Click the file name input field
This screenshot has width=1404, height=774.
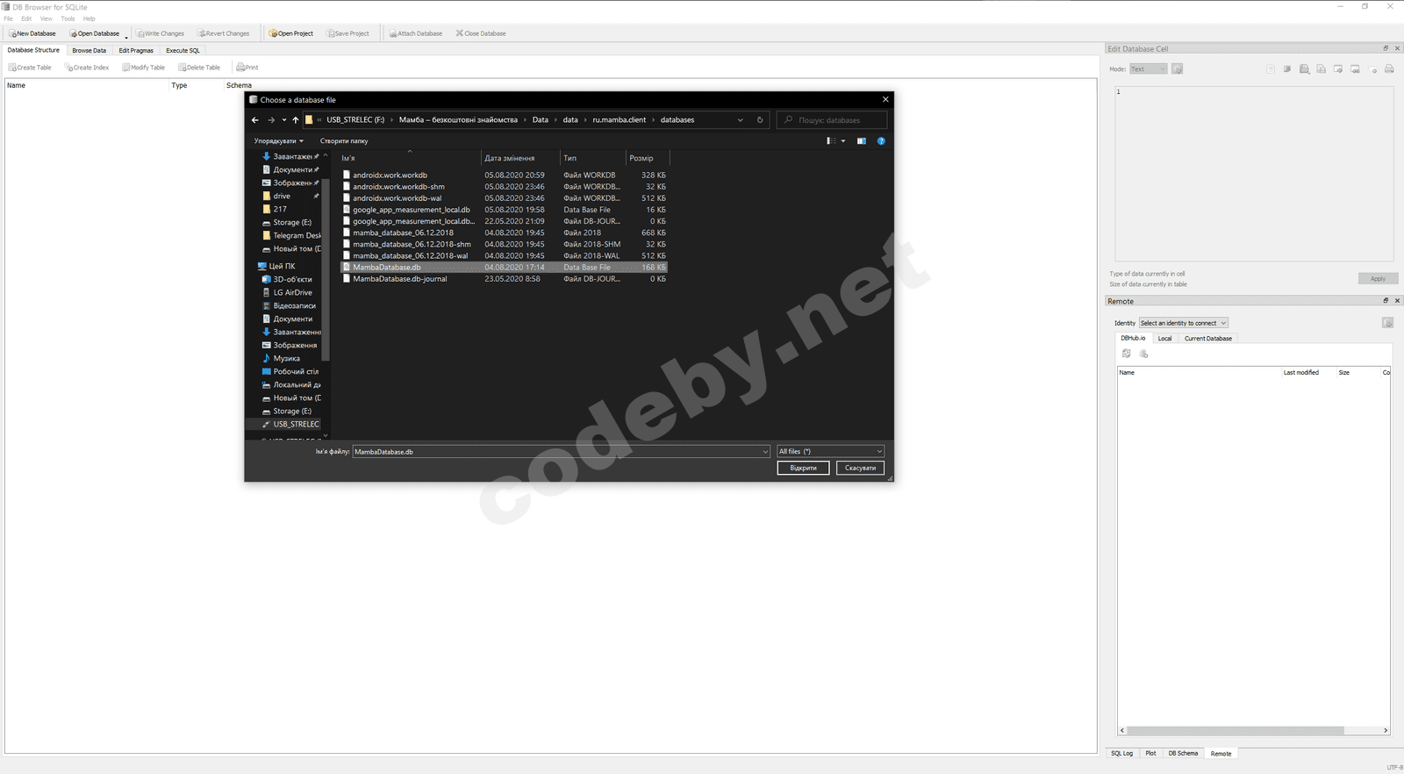(x=561, y=452)
